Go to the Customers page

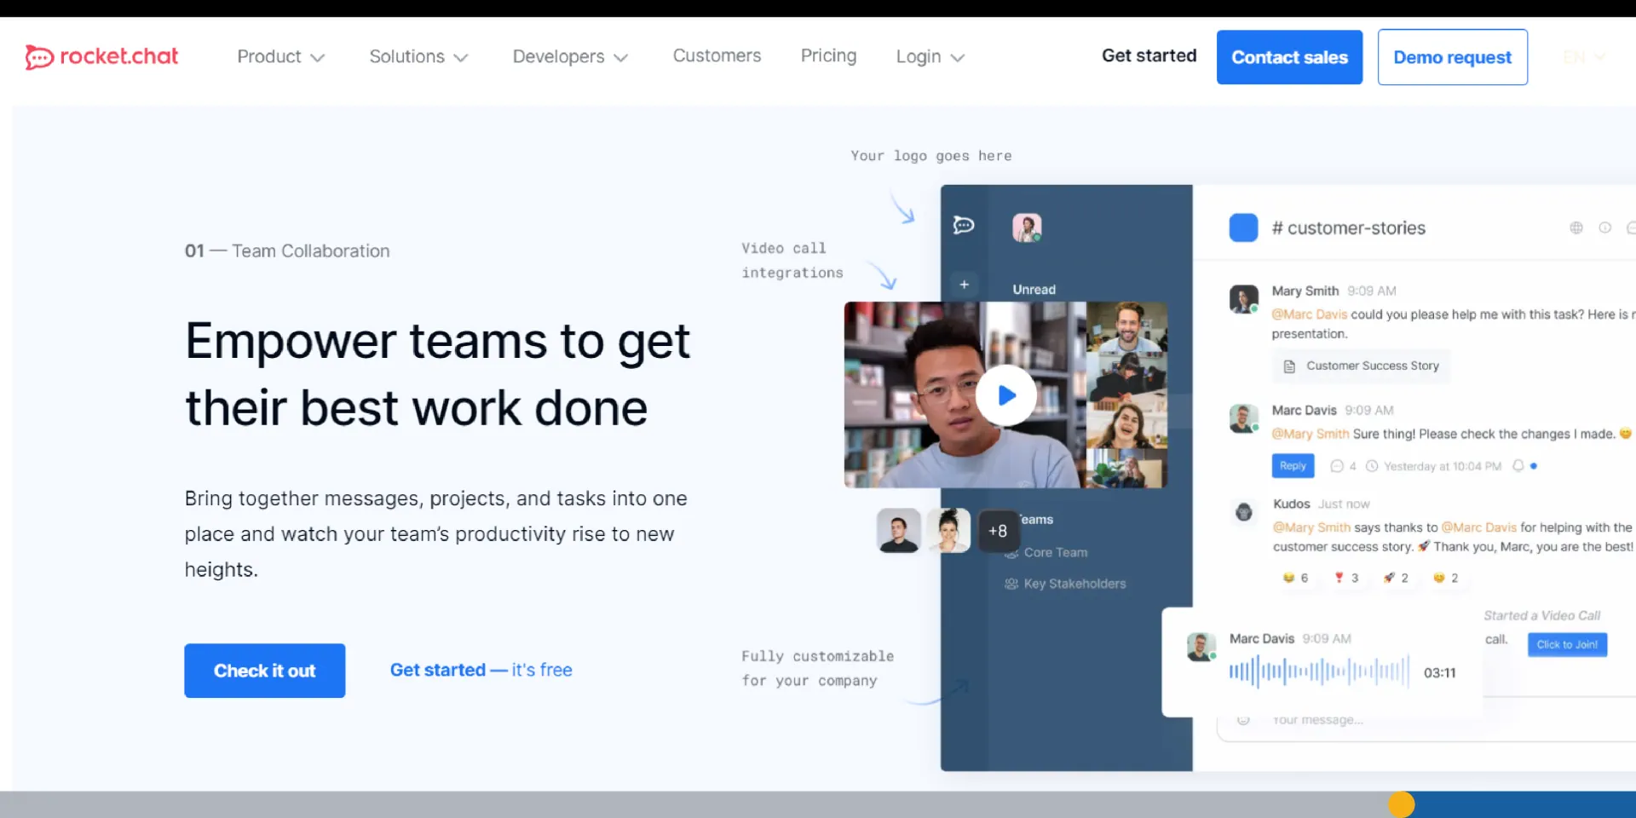[717, 56]
